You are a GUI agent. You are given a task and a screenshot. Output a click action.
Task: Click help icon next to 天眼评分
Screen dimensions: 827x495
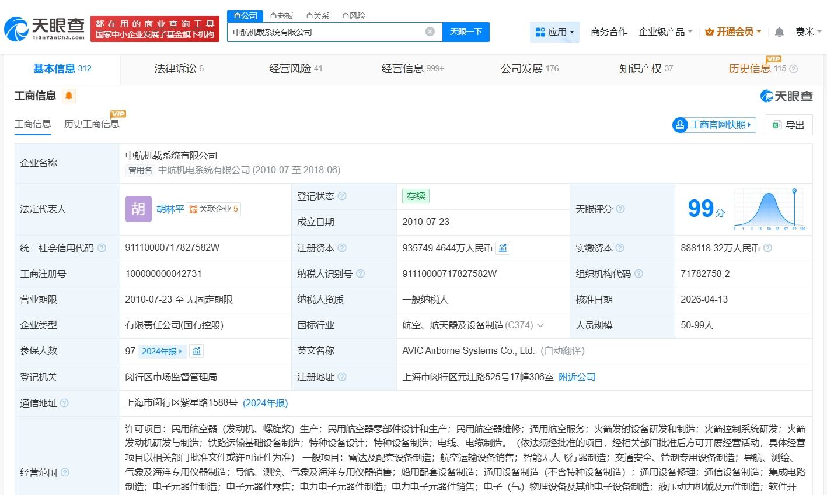[x=620, y=209]
